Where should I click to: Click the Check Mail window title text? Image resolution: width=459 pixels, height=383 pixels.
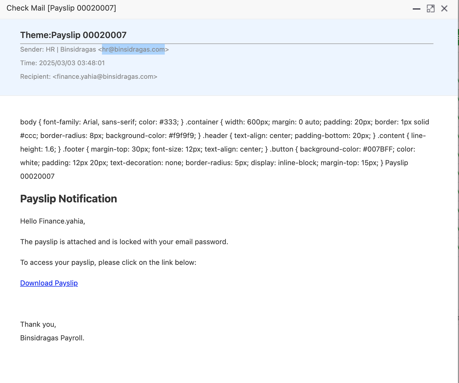click(61, 8)
